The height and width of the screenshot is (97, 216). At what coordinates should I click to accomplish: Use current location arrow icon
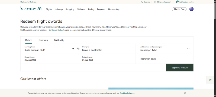pyautogui.click(x=73, y=49)
